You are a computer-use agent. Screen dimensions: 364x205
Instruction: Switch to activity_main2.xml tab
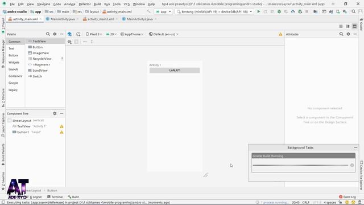(x=100, y=19)
